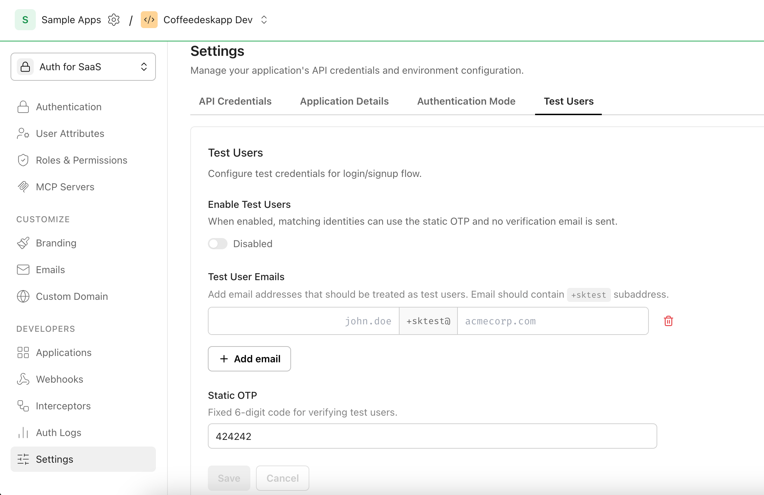Click the Webhooks icon
Image resolution: width=764 pixels, height=495 pixels.
tap(23, 379)
